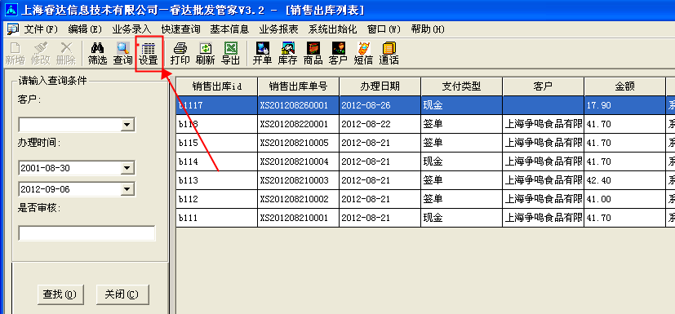Image resolution: width=675 pixels, height=314 pixels.
Task: Click the 2012-08-26 date cell
Action: (380, 105)
